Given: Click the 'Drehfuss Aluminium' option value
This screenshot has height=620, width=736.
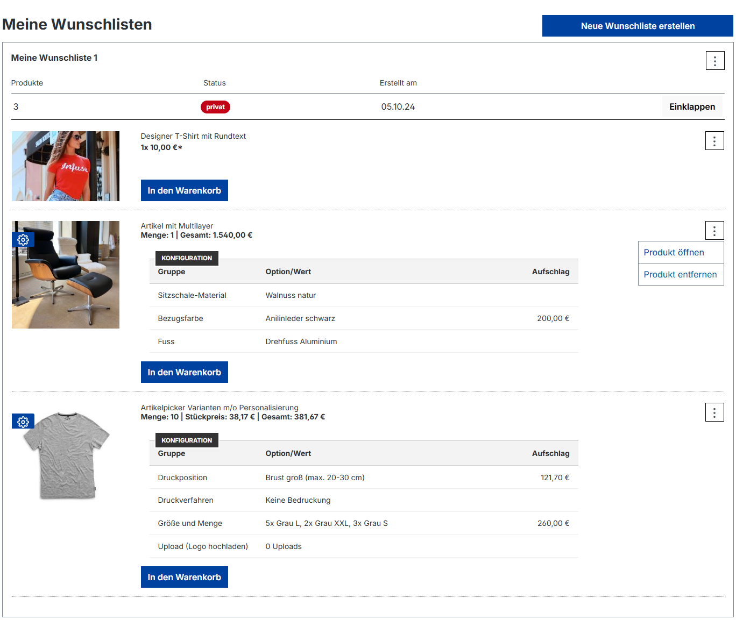Looking at the screenshot, I should point(301,341).
